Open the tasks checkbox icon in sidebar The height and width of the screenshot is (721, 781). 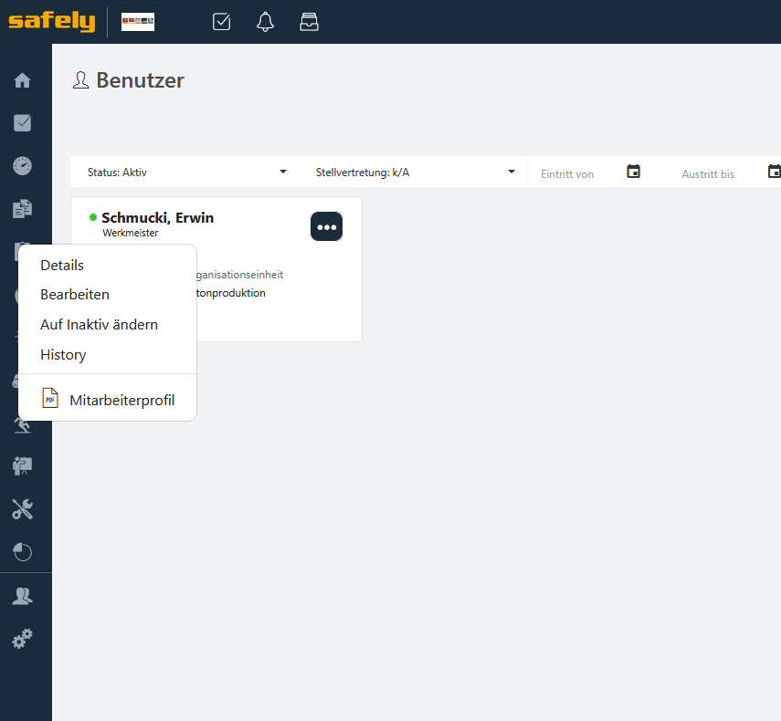pos(23,123)
